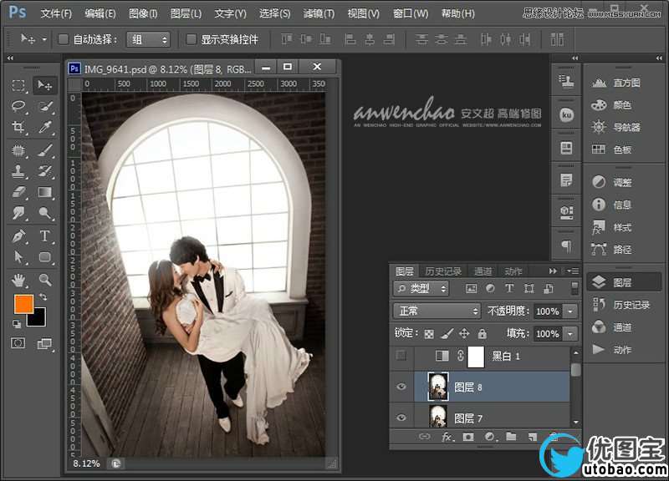Screen dimensions: 669x481
Task: Enable 显示变换控件 checkbox
Action: (x=192, y=39)
